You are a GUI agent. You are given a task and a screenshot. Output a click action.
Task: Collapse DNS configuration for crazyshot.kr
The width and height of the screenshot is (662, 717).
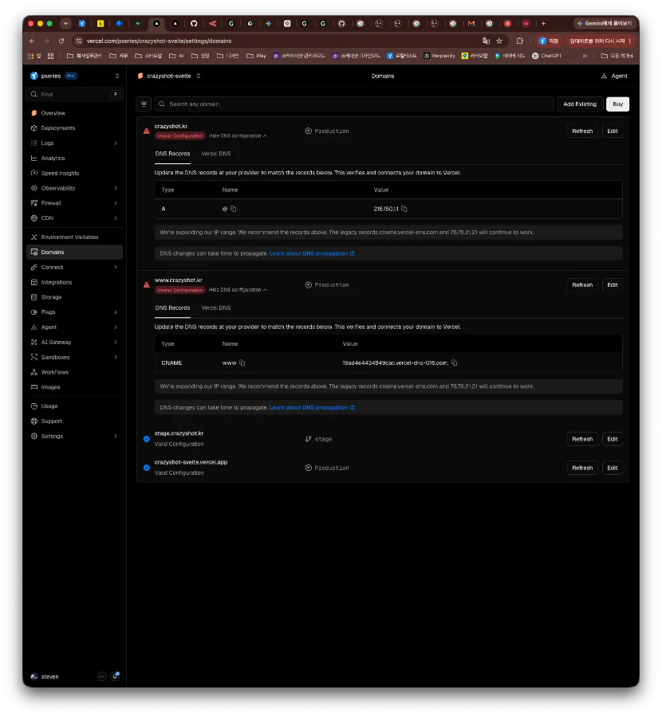pyautogui.click(x=238, y=135)
